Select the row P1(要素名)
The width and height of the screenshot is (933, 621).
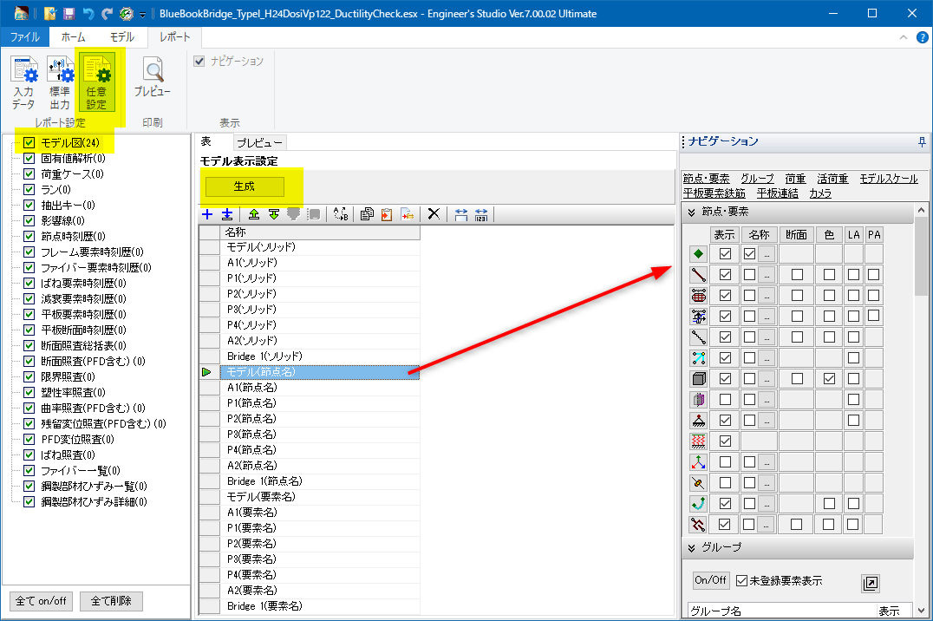[320, 528]
